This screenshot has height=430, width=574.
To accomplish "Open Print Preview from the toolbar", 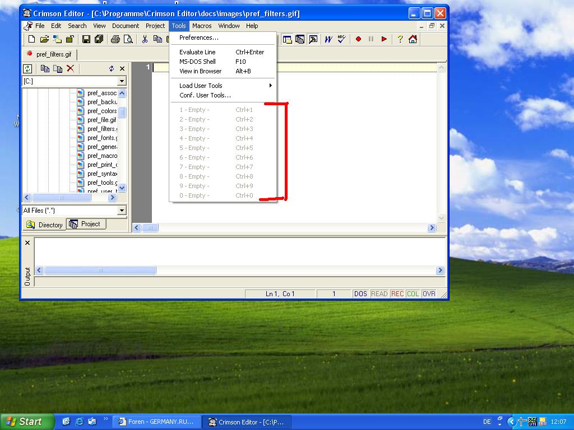I will point(128,39).
